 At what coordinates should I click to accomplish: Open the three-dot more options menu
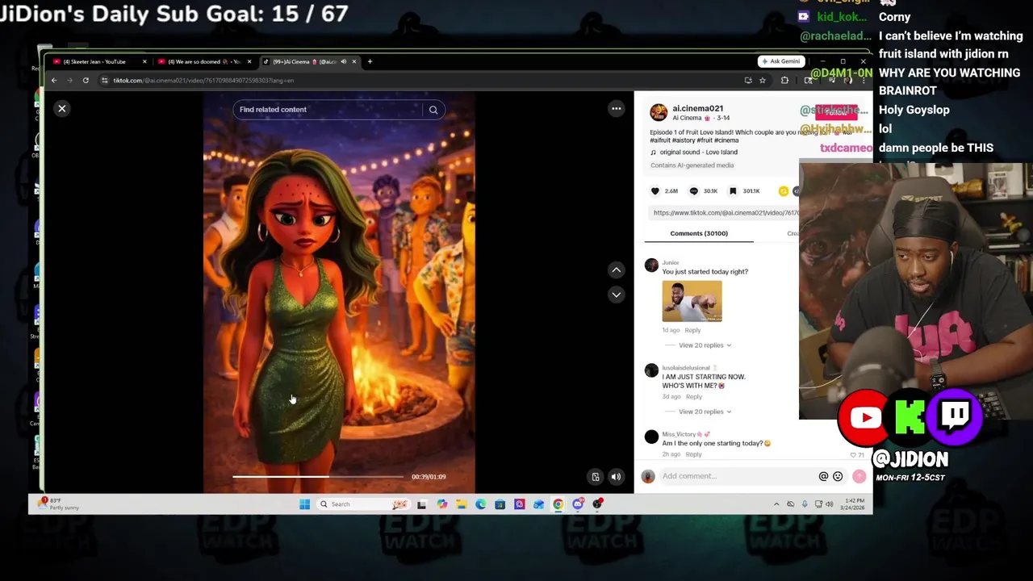pos(617,108)
